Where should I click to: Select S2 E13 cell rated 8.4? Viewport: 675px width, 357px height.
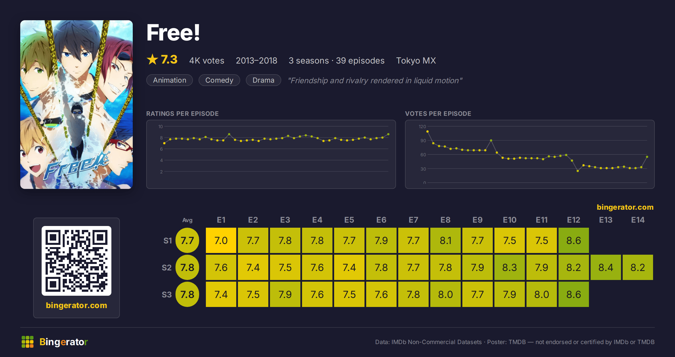click(606, 268)
